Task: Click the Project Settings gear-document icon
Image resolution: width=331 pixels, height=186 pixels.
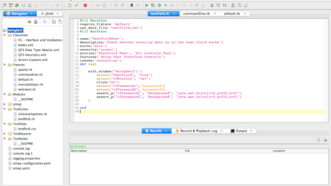Action: 212,5
